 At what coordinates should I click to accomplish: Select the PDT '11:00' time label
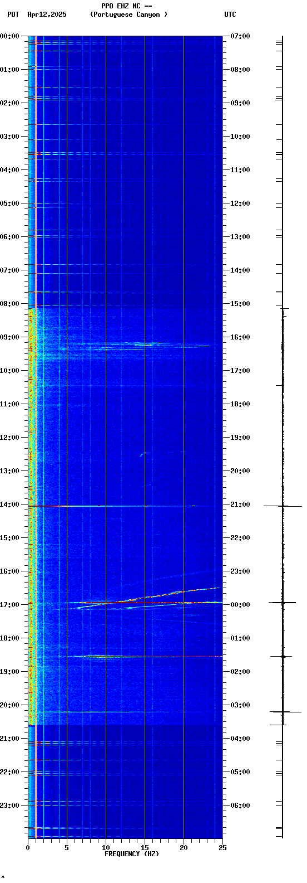tap(9, 404)
